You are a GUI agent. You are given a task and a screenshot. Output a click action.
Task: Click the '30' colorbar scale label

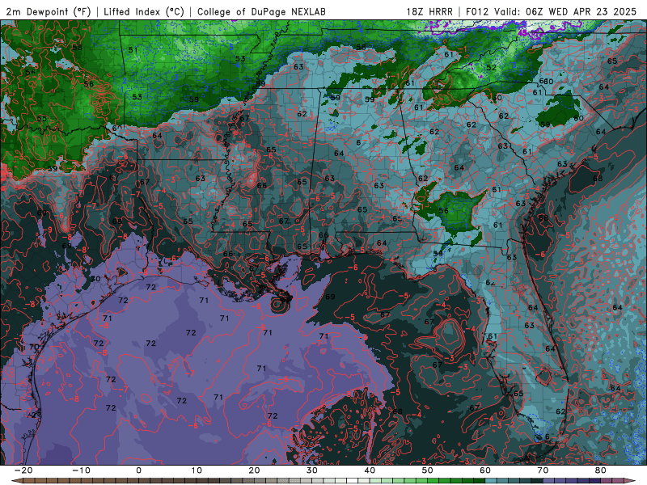(312, 470)
